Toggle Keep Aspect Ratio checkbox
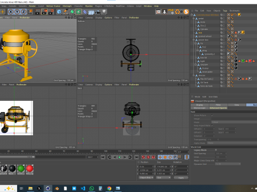 212,125
